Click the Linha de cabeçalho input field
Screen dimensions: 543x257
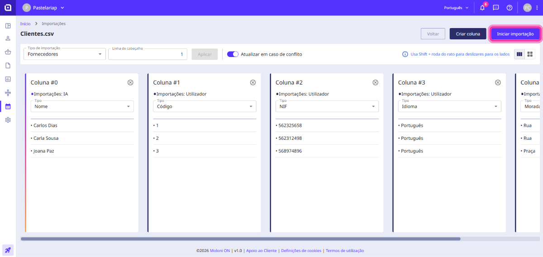pos(148,54)
